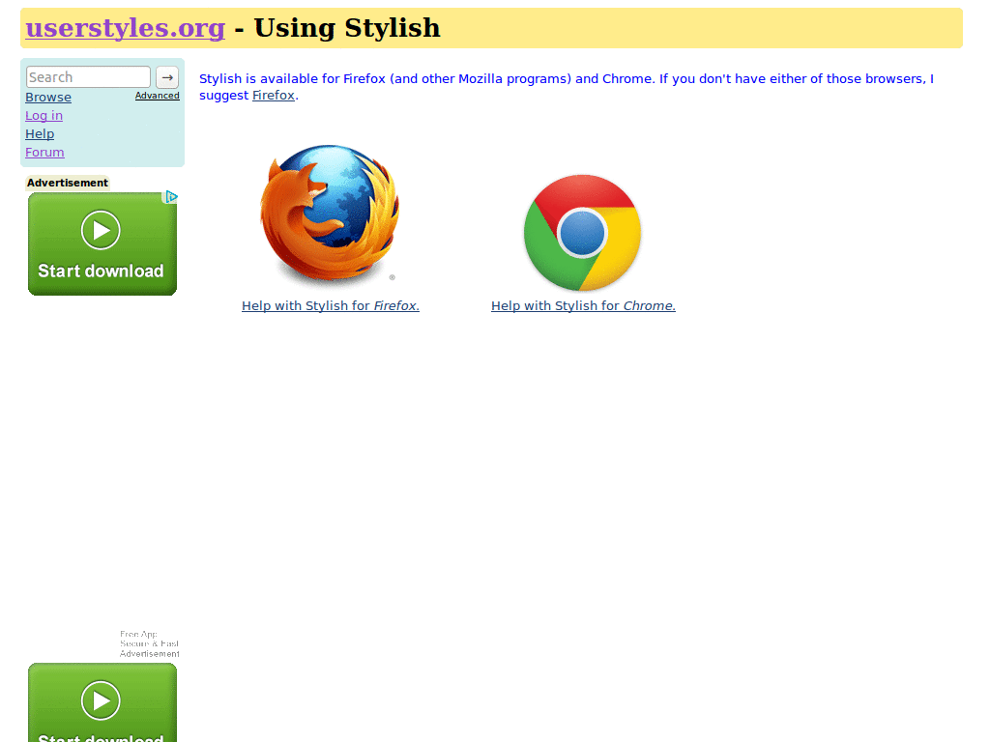The width and height of the screenshot is (990, 742).
Task: Click the AdChoices icon on top ad
Action: 171,197
